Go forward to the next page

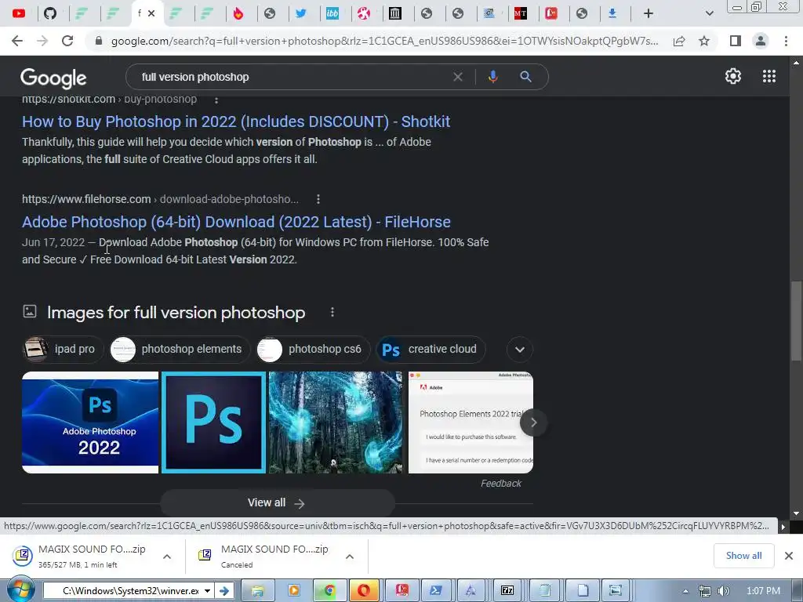[x=42, y=41]
